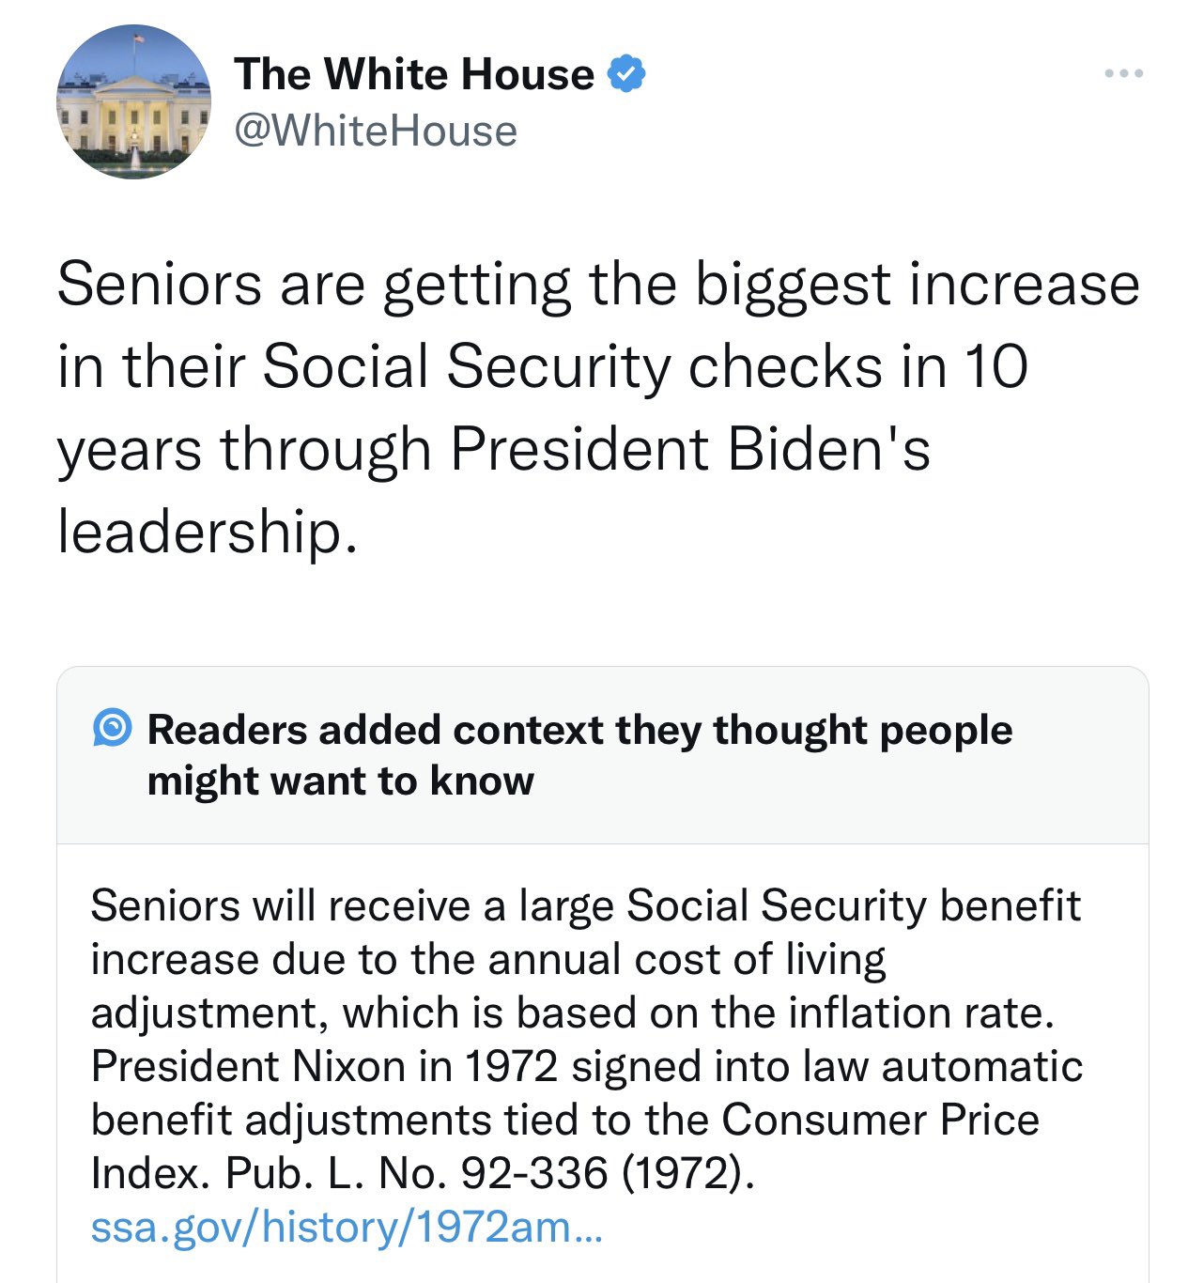1188x1283 pixels.
Task: Select the 'Readers added context' heading
Action: 579,730
